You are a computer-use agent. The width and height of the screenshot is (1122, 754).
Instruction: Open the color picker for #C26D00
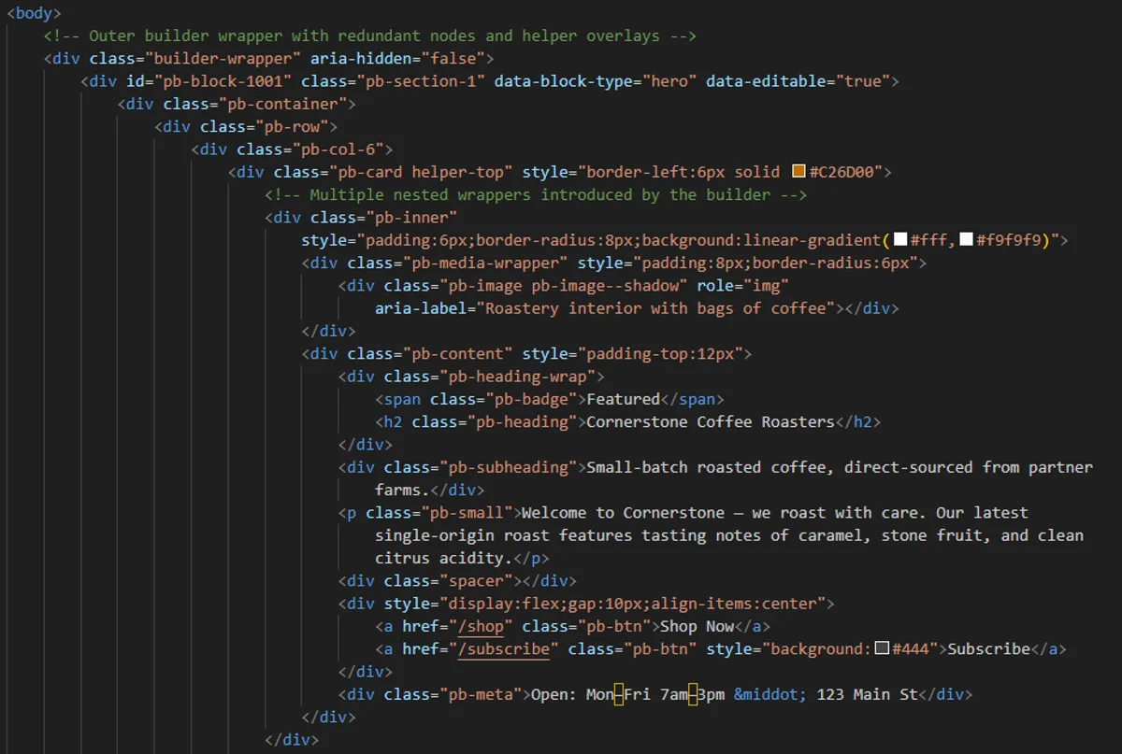coord(797,171)
